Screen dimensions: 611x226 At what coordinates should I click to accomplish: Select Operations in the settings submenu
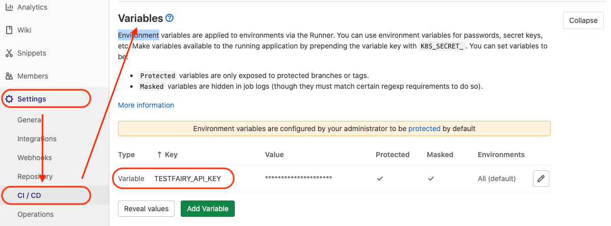[x=35, y=214]
